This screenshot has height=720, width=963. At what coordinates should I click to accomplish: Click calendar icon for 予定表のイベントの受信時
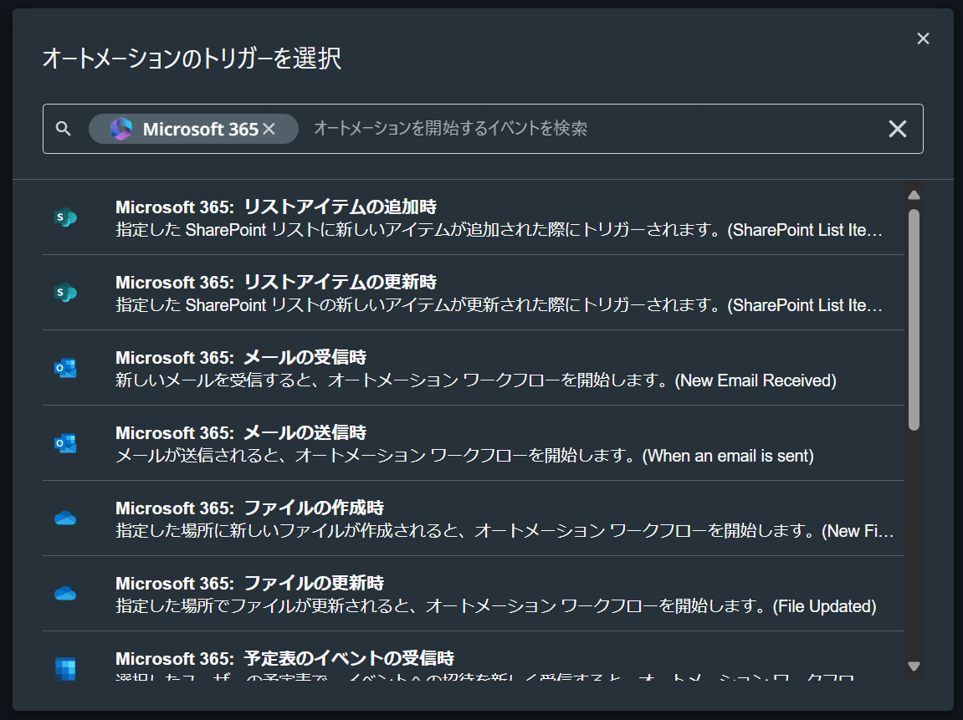65,668
